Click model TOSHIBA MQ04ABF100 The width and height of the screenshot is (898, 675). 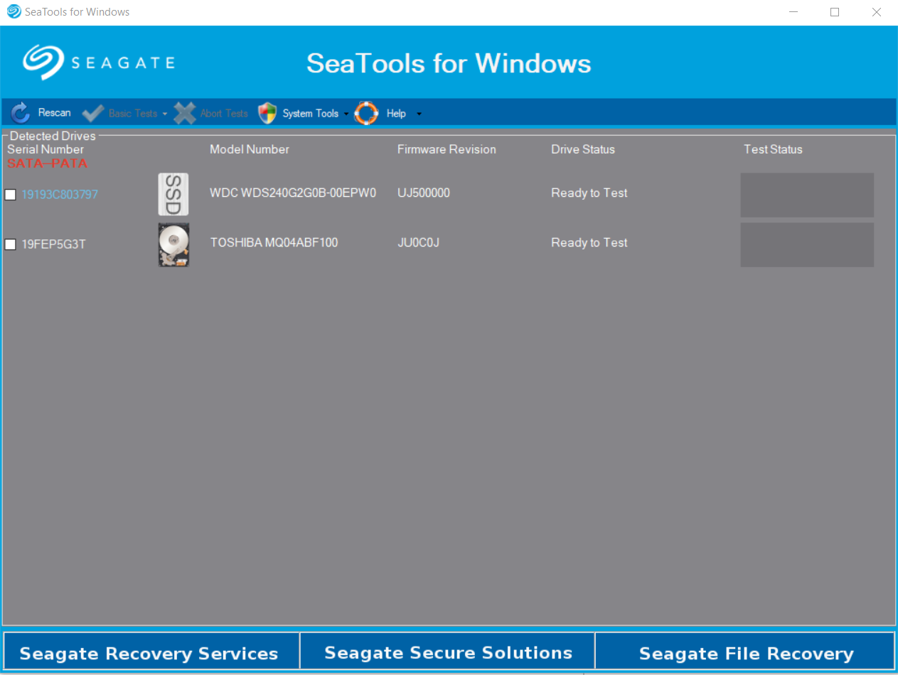tap(274, 242)
